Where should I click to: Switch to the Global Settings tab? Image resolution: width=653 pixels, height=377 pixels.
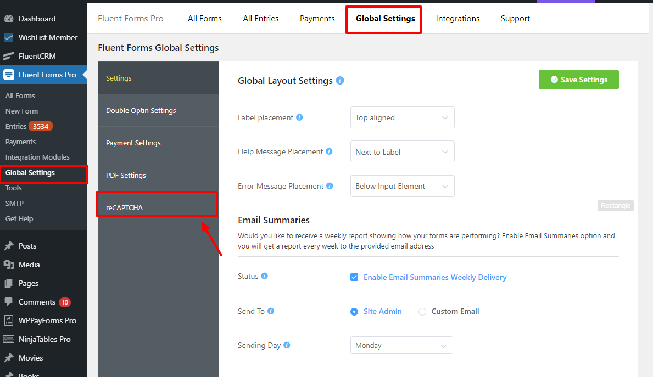pos(383,18)
